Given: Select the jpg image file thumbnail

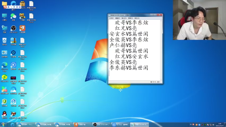Looking at the screenshot, I should click(13, 79).
